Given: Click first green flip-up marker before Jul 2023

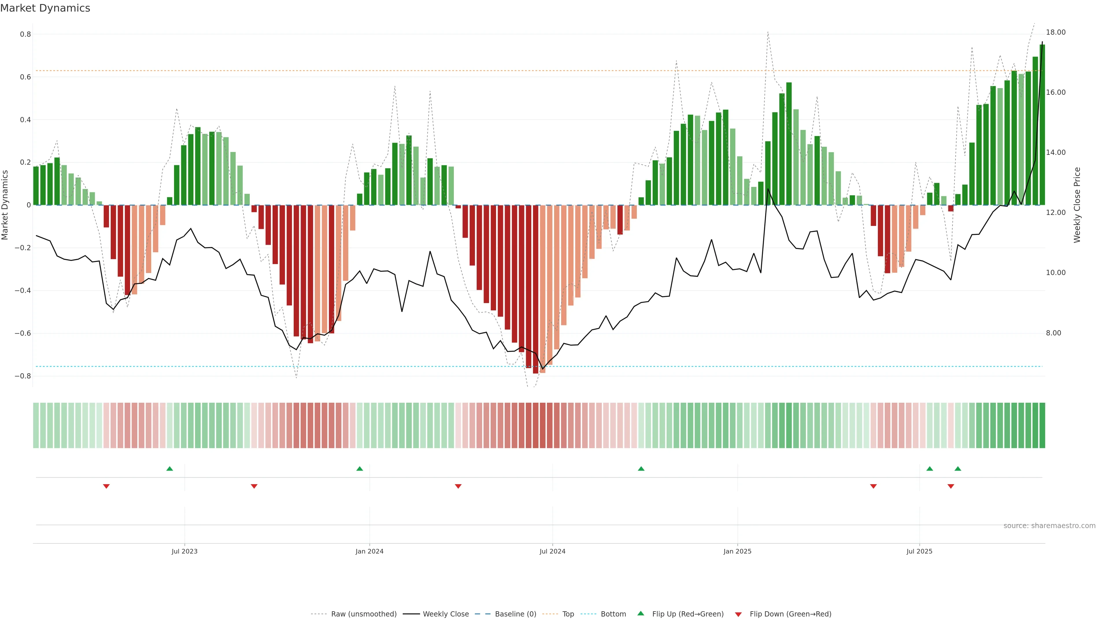Looking at the screenshot, I should [170, 469].
